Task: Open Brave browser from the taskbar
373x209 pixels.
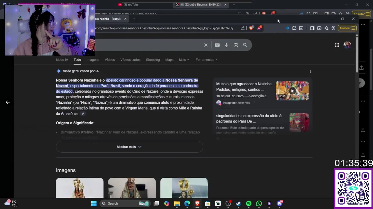Action: [x=197, y=203]
